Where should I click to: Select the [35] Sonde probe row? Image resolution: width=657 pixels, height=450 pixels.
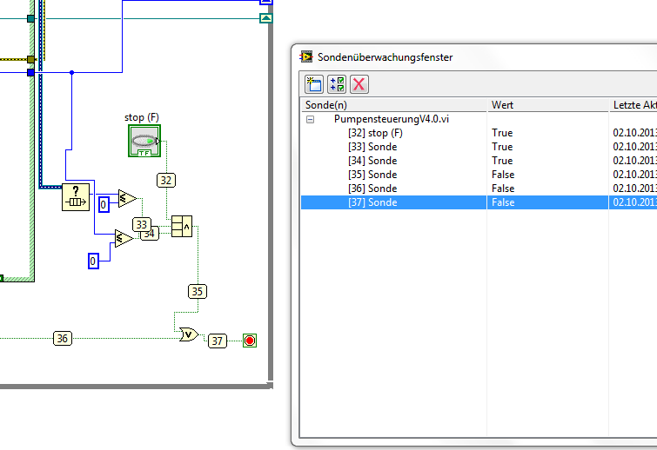[479, 175]
